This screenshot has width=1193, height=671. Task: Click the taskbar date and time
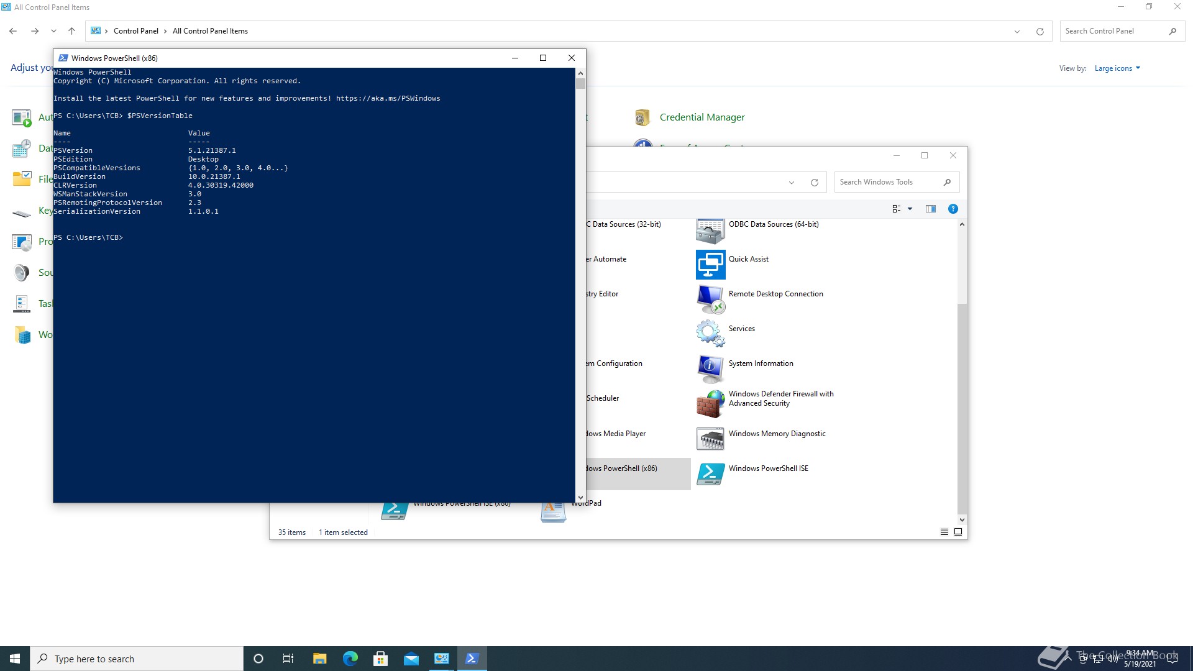tap(1140, 659)
